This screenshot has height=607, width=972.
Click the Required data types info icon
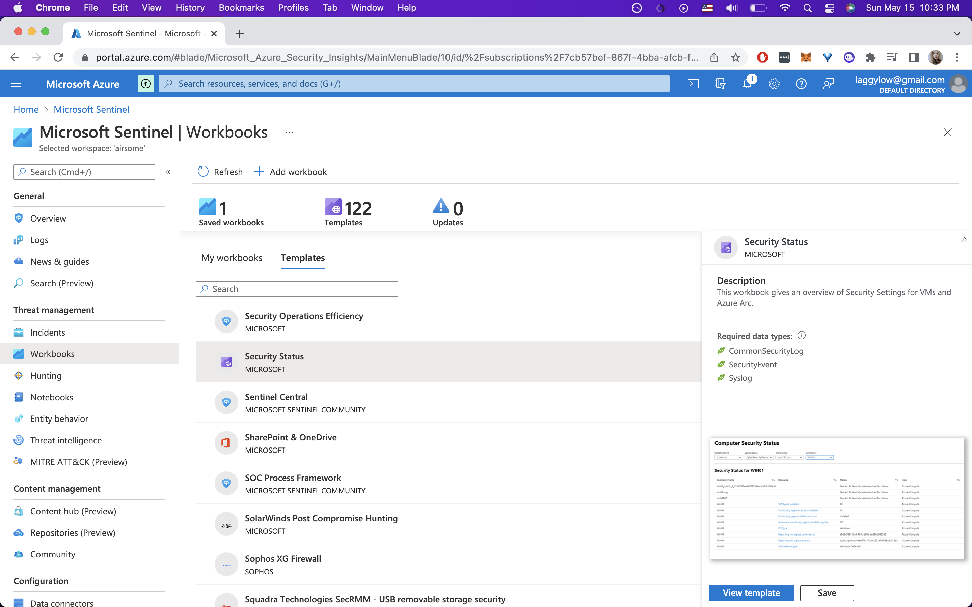[801, 335]
